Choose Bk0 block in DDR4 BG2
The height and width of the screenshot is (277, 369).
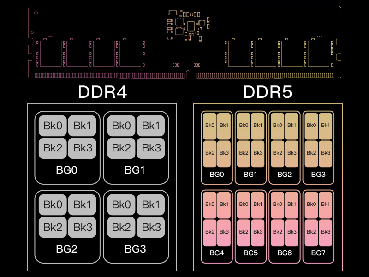pos(53,205)
